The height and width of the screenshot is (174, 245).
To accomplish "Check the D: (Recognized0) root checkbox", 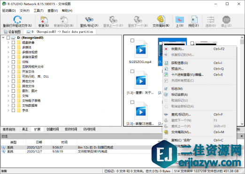I will pyautogui.click(x=8, y=38).
